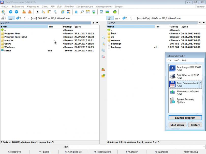Sort right panel by Дата column
This screenshot has height=154, width=206.
click(x=193, y=27)
